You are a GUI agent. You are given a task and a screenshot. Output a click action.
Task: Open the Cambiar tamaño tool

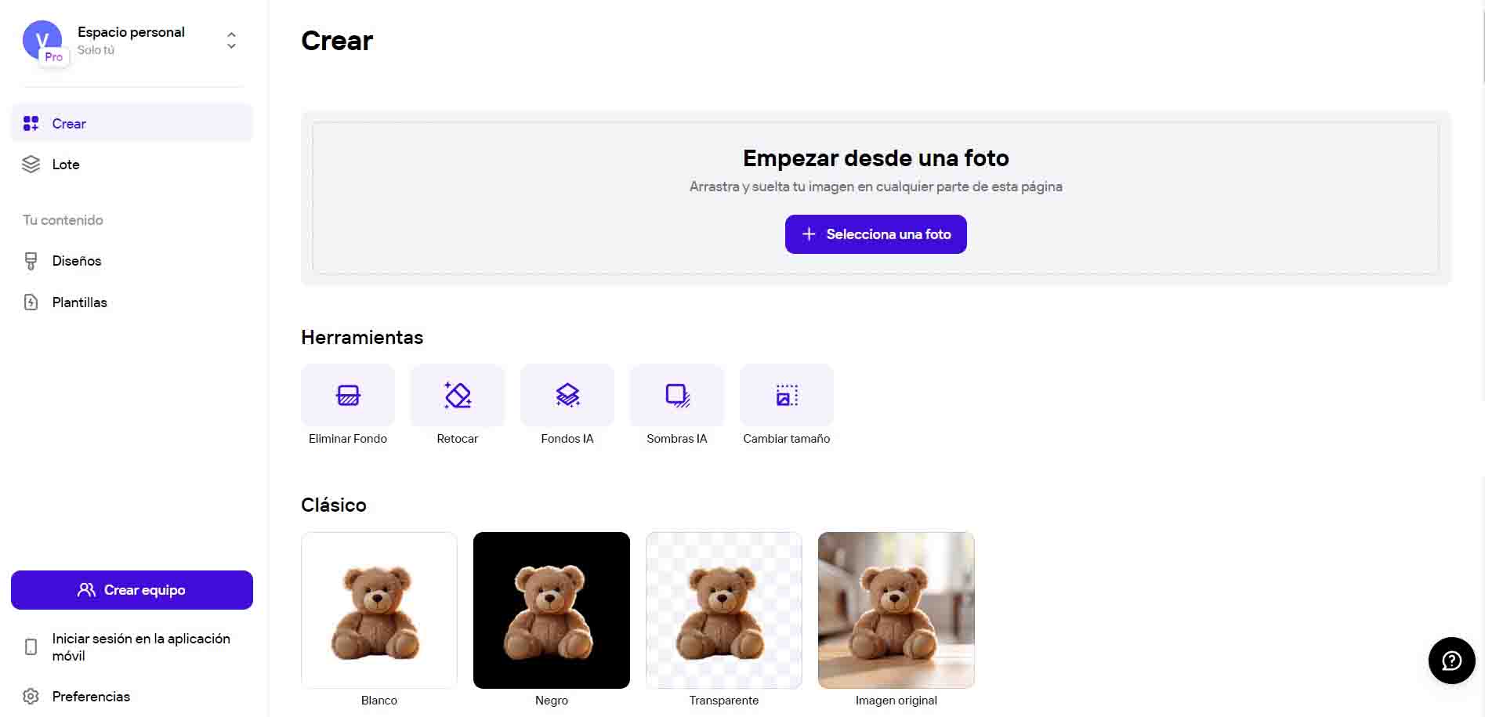point(787,395)
